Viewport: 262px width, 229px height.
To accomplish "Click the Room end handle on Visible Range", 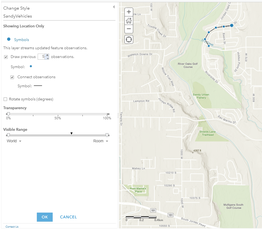I will click(x=107, y=135).
